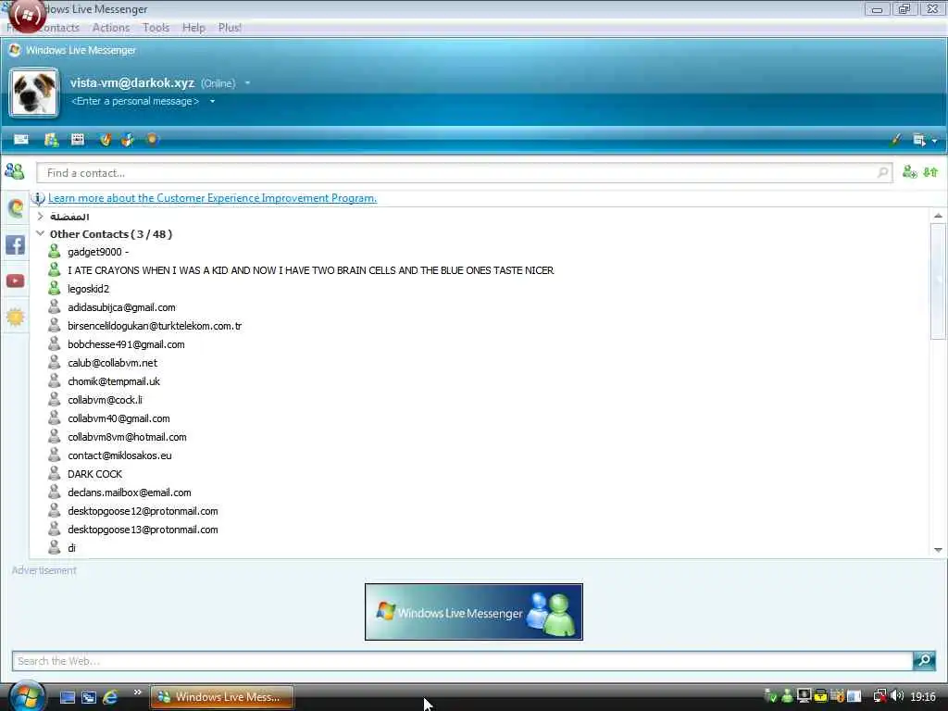The width and height of the screenshot is (948, 711).
Task: Click Windows Live Messenger taskbar button
Action: [221, 697]
